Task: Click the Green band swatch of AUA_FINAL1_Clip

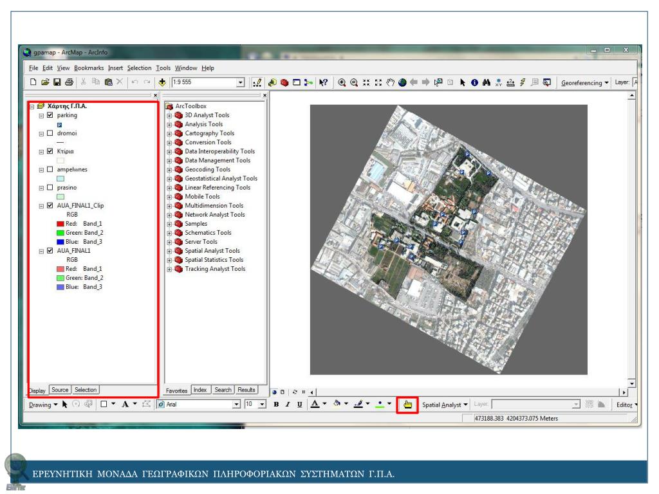Action: [60, 233]
